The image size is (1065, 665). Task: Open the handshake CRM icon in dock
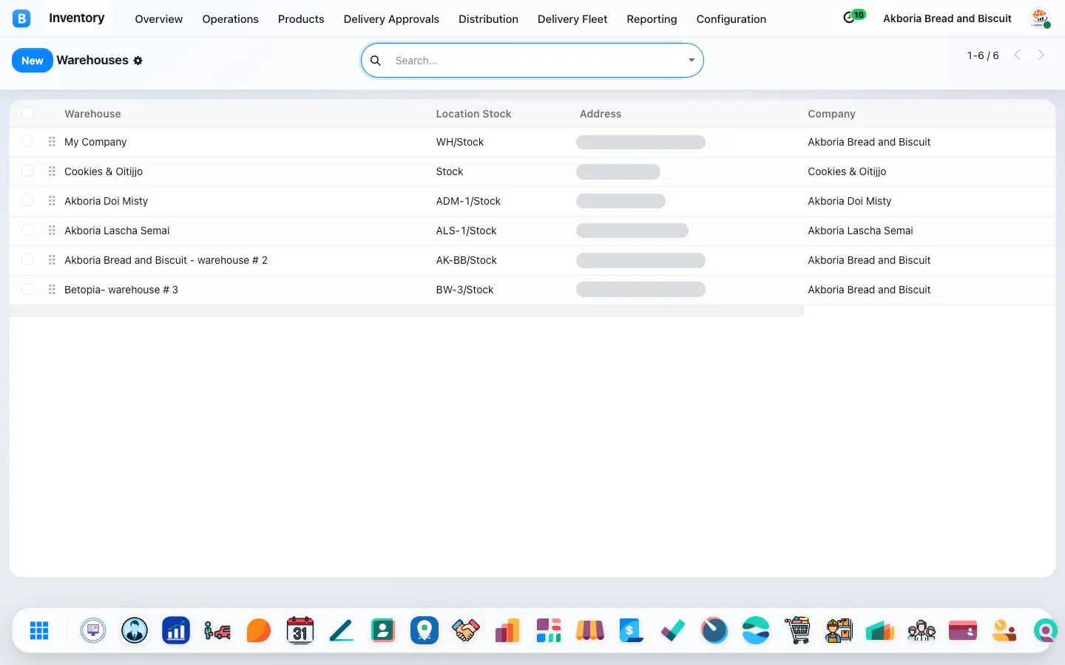(x=466, y=630)
